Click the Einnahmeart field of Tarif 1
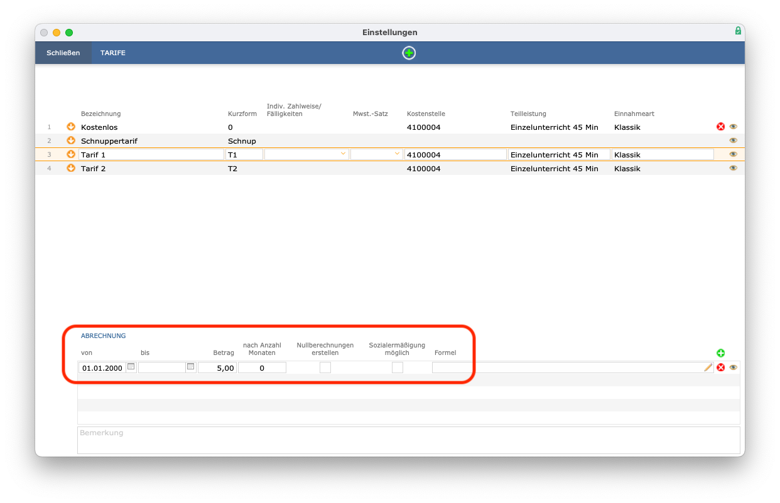 click(x=663, y=154)
